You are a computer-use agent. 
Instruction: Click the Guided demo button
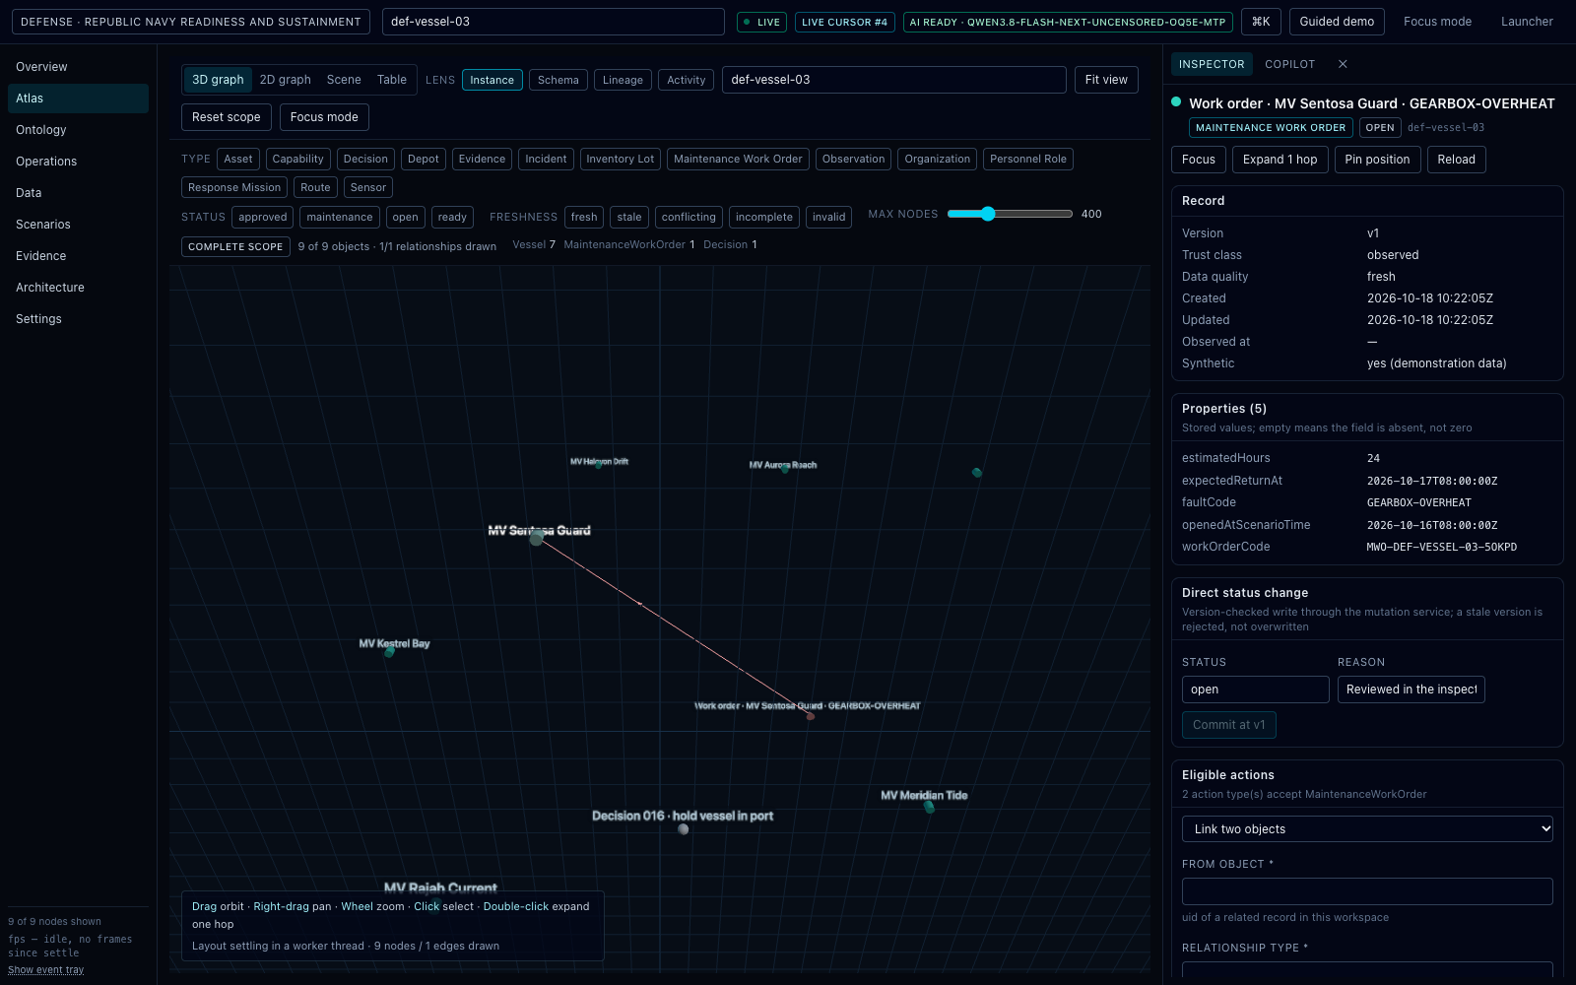coord(1337,22)
